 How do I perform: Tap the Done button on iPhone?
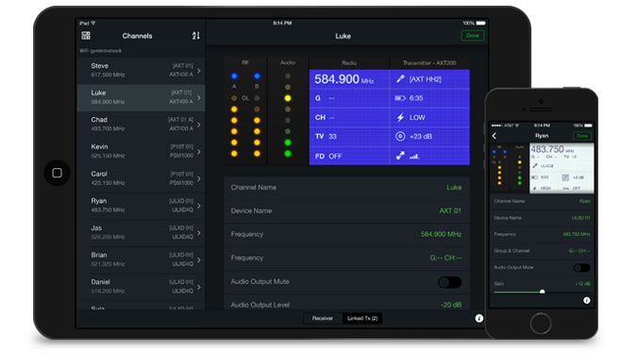582,136
